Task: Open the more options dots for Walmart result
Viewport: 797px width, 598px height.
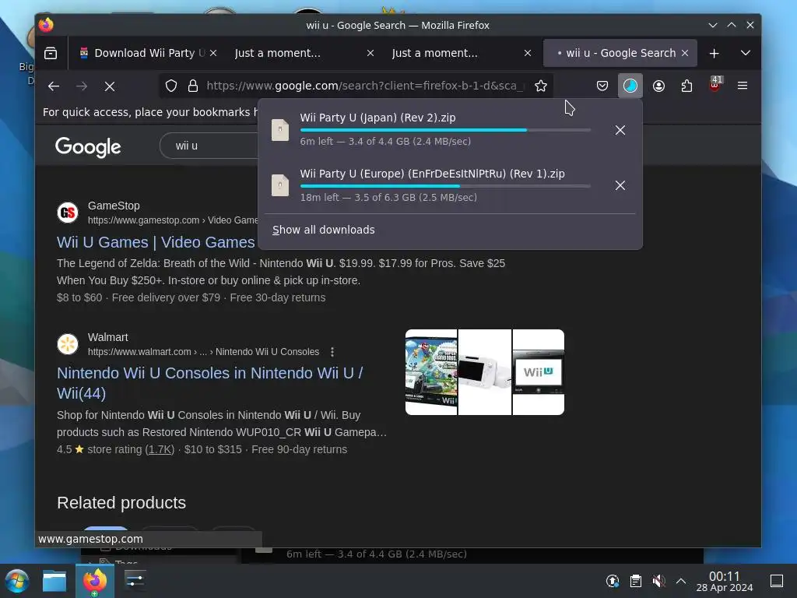Action: pos(332,352)
